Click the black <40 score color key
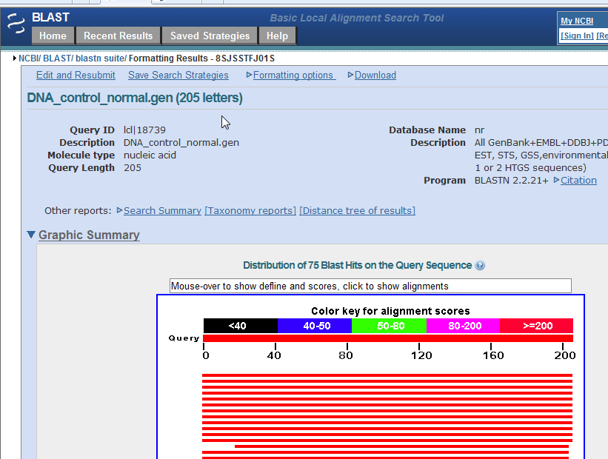This screenshot has width=608, height=459. [241, 326]
